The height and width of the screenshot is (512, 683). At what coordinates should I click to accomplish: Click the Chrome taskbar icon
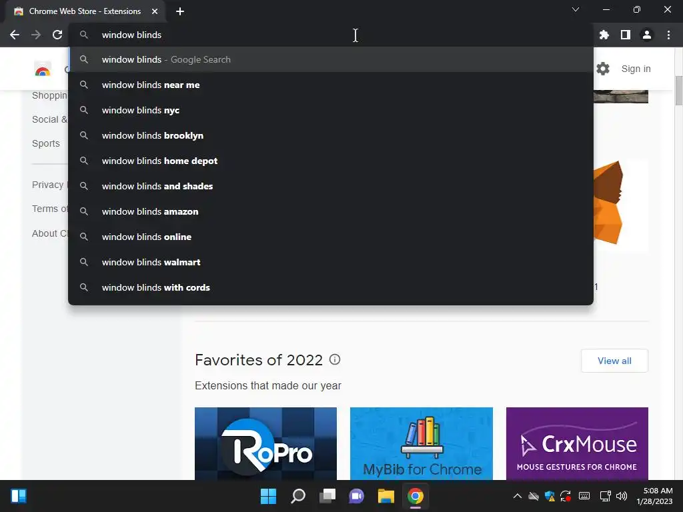click(x=415, y=496)
